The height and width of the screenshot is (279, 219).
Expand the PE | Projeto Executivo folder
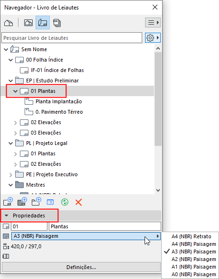11,175
